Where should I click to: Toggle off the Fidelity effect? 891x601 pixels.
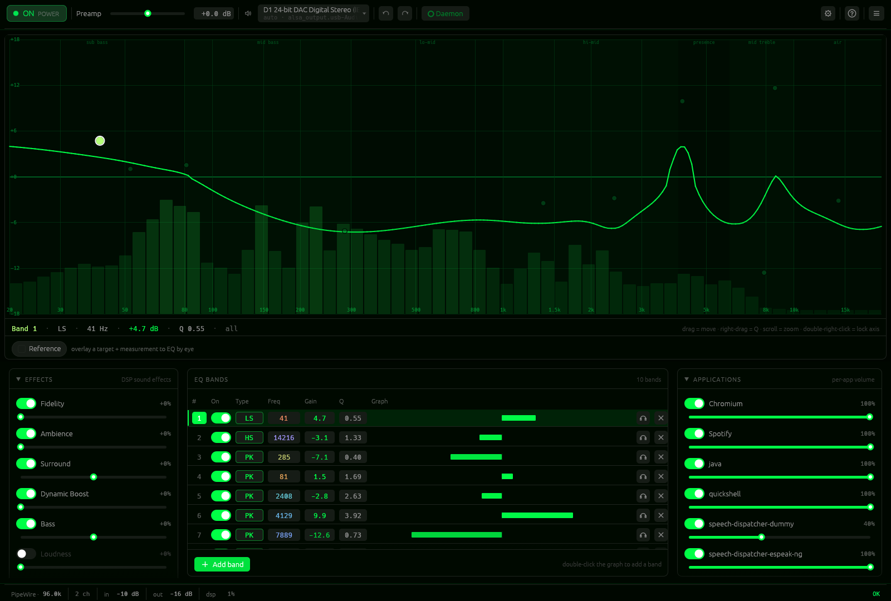(26, 403)
